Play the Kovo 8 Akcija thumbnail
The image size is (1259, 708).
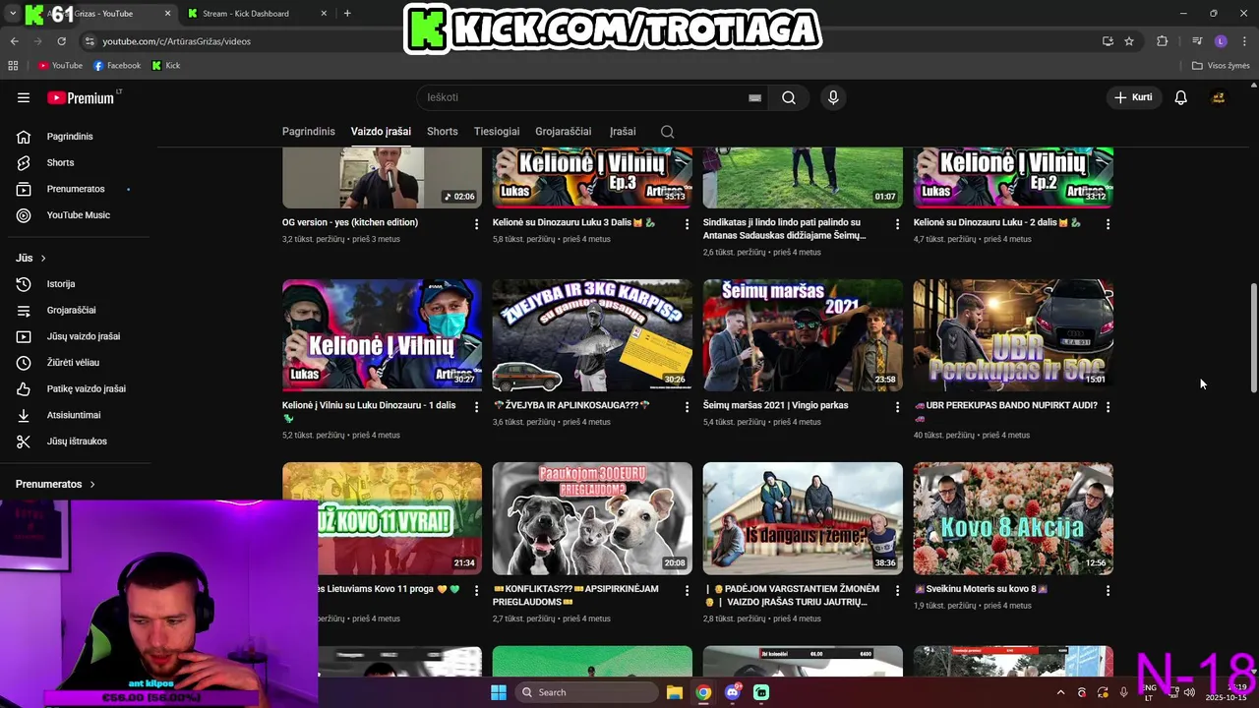1013,518
